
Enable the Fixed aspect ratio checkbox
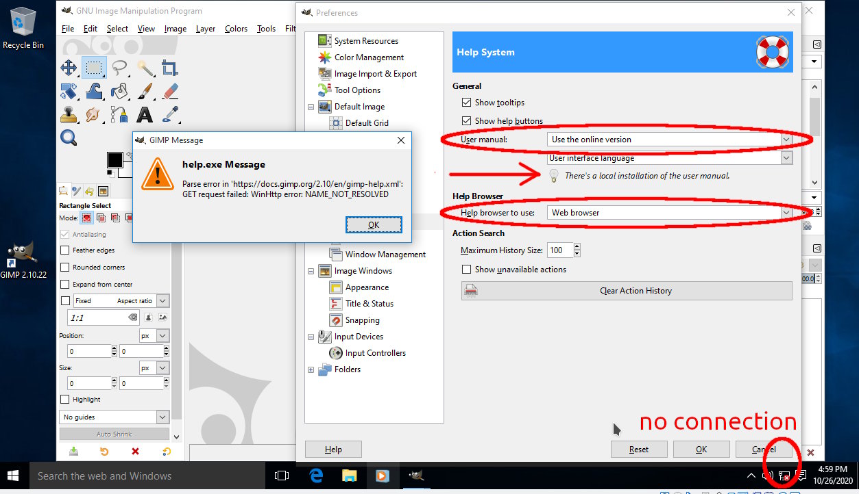[x=65, y=301]
